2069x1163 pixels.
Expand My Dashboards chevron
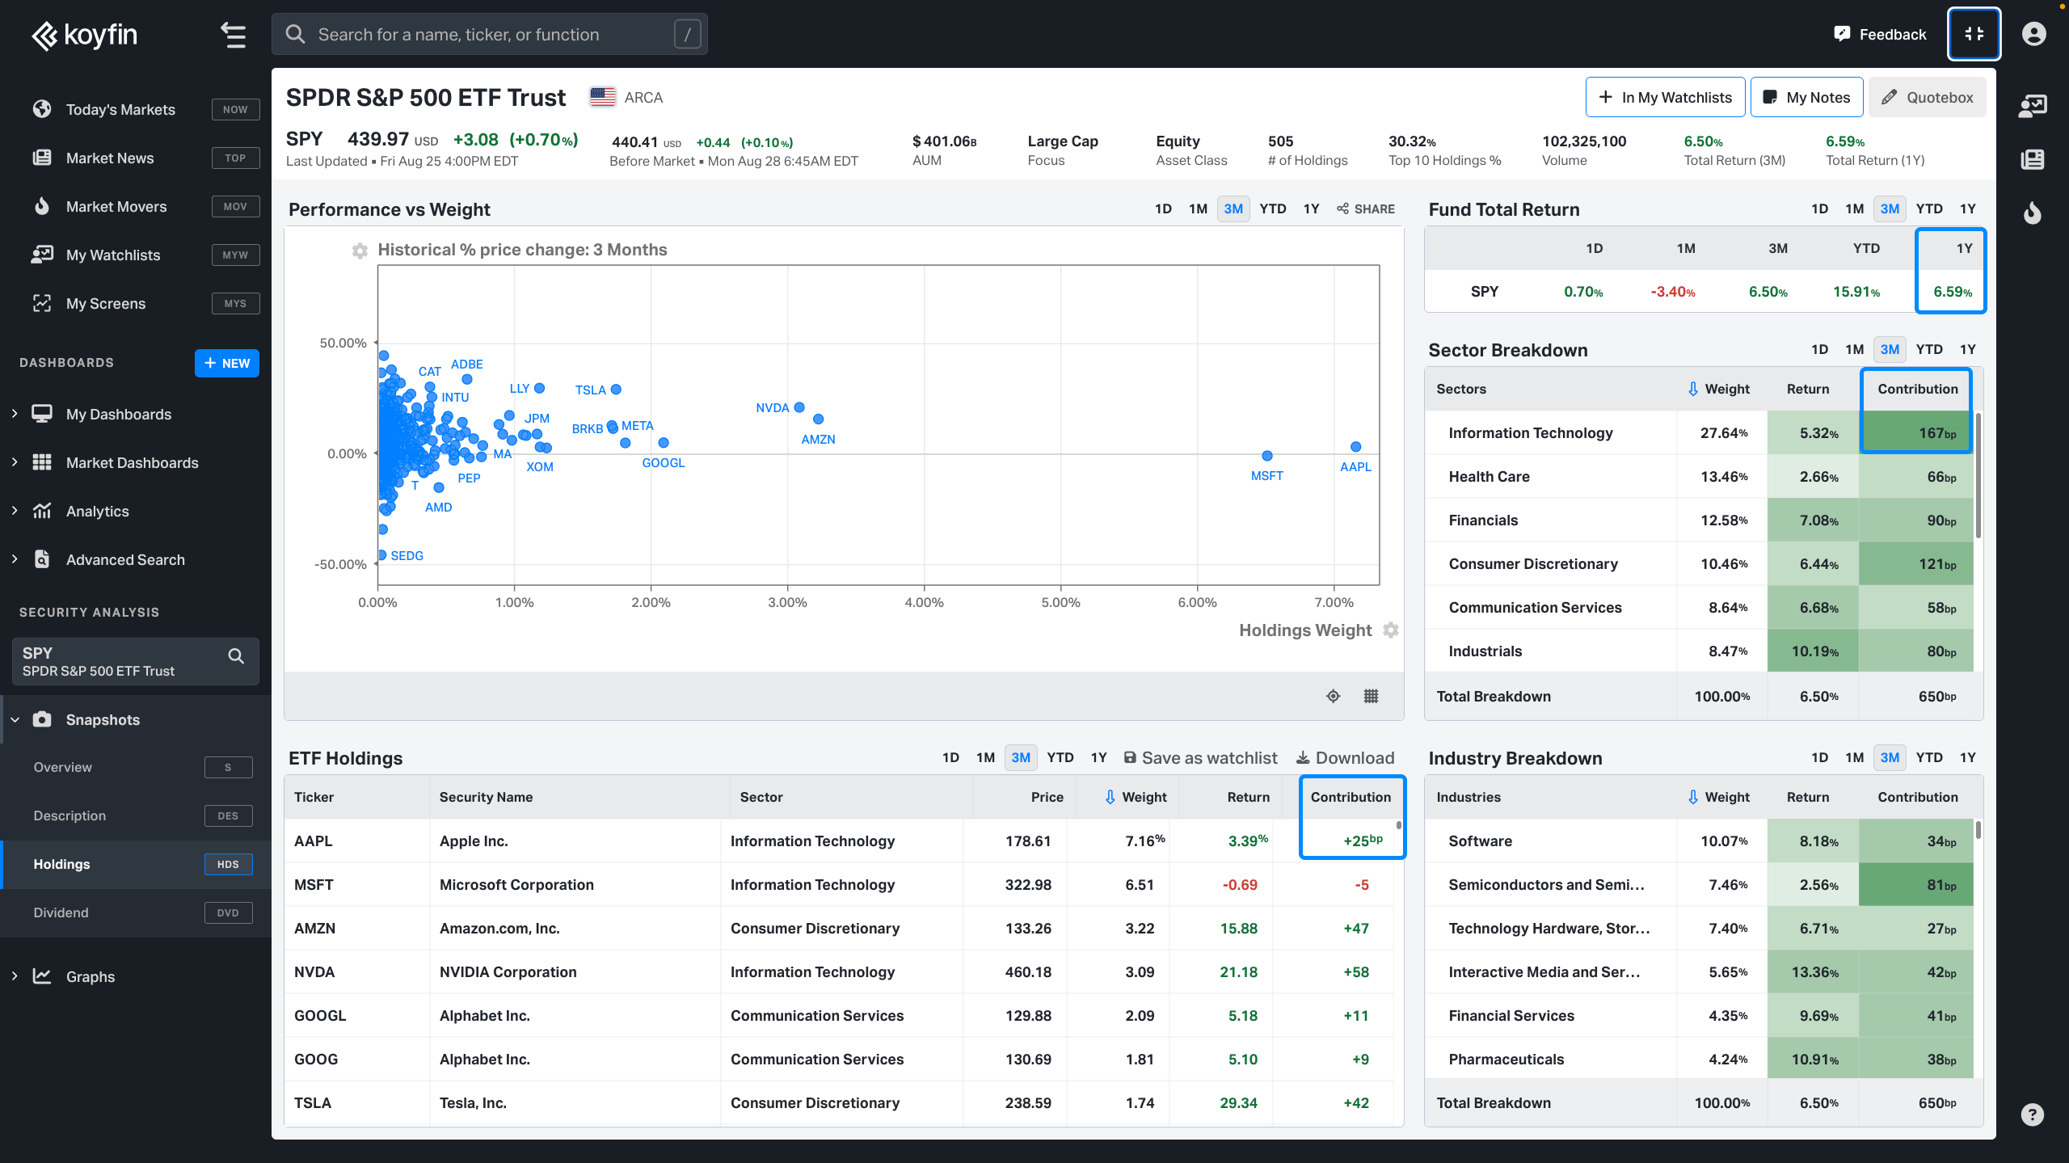click(x=15, y=414)
